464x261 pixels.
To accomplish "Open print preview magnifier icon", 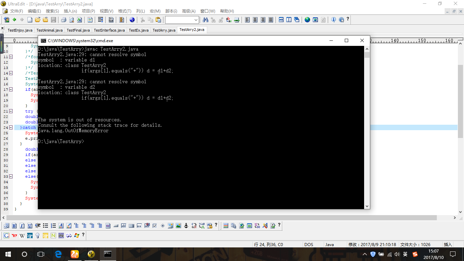I will (72, 20).
